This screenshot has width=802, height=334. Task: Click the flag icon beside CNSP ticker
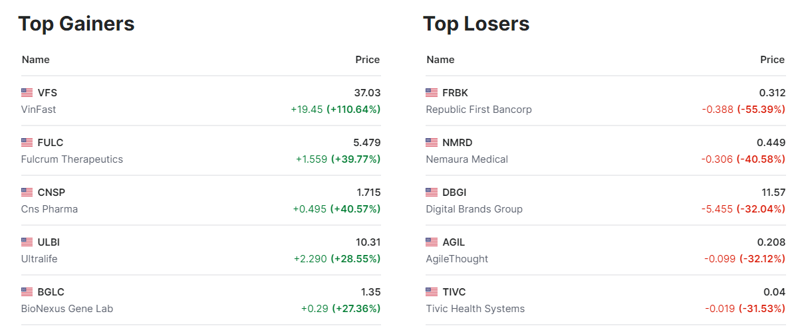[27, 193]
